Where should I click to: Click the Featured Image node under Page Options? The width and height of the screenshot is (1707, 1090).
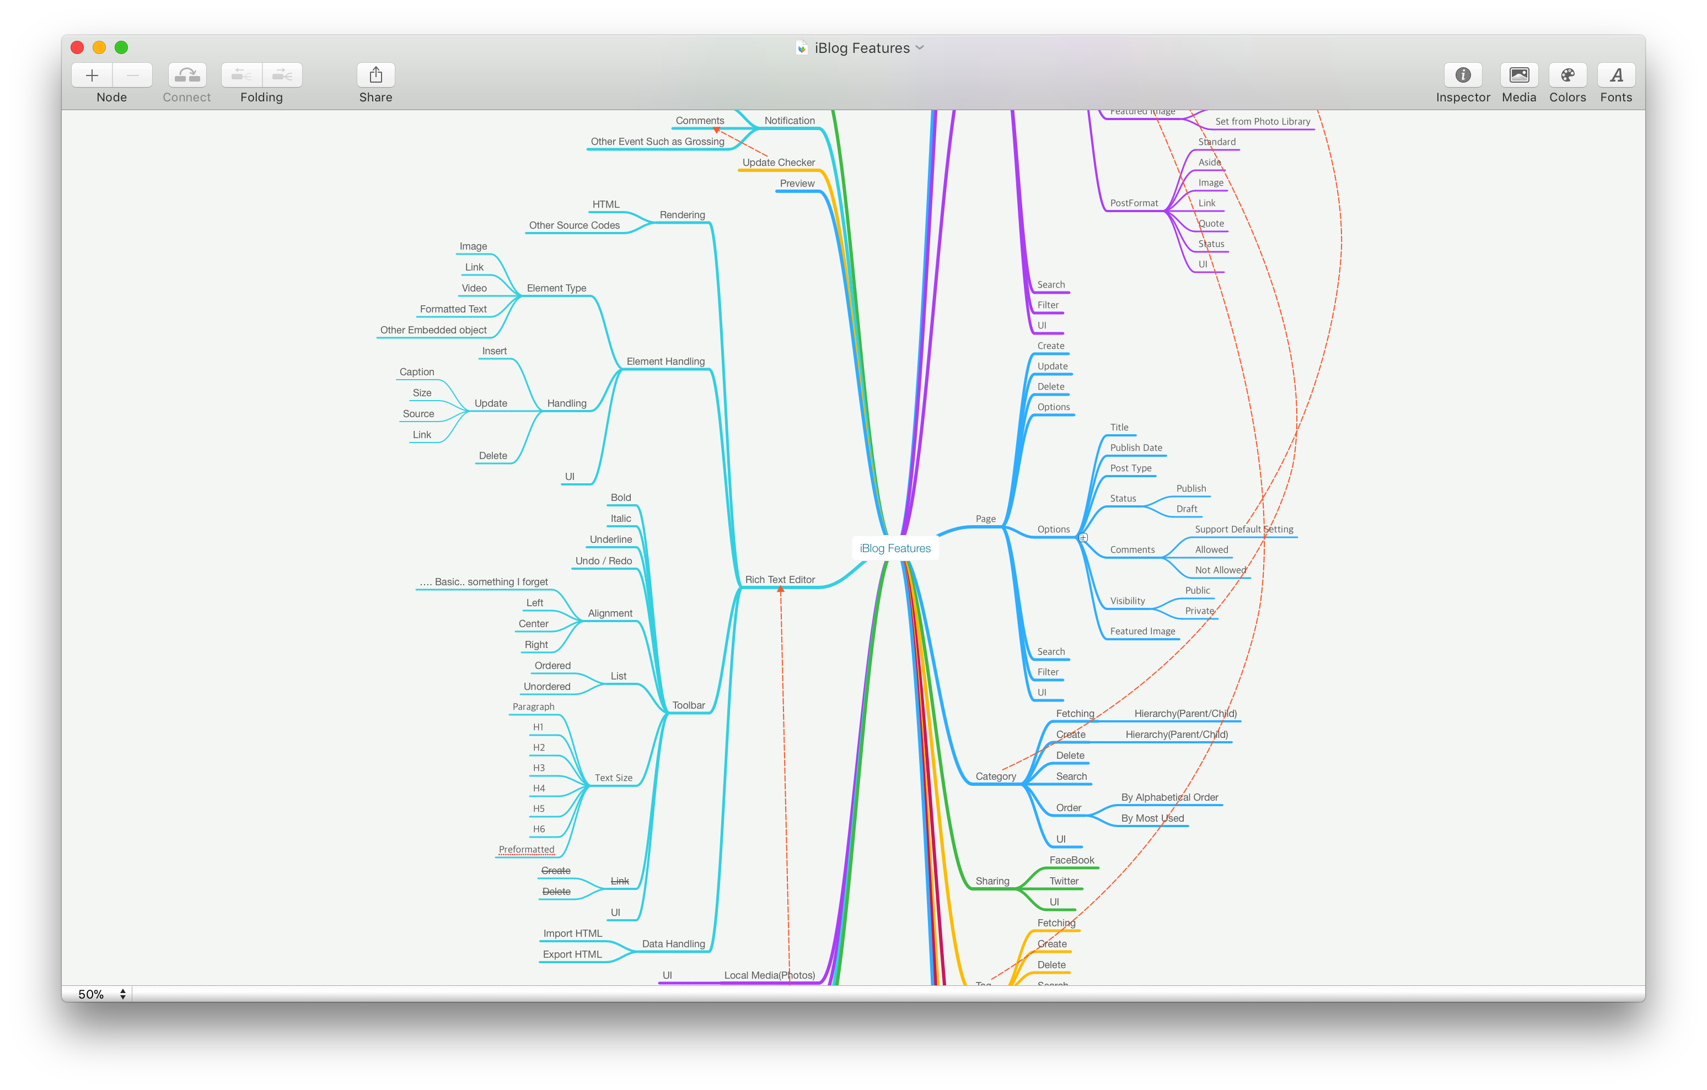click(x=1143, y=632)
